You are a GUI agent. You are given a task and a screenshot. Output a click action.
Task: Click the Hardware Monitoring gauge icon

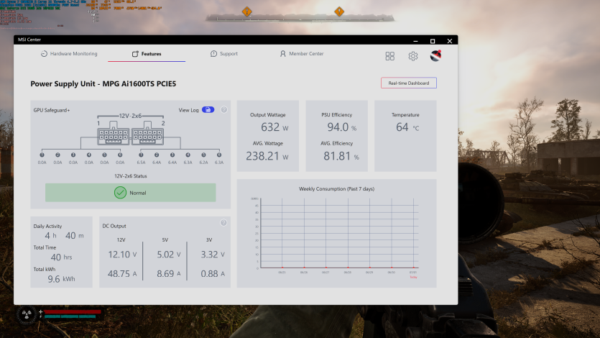(x=44, y=54)
